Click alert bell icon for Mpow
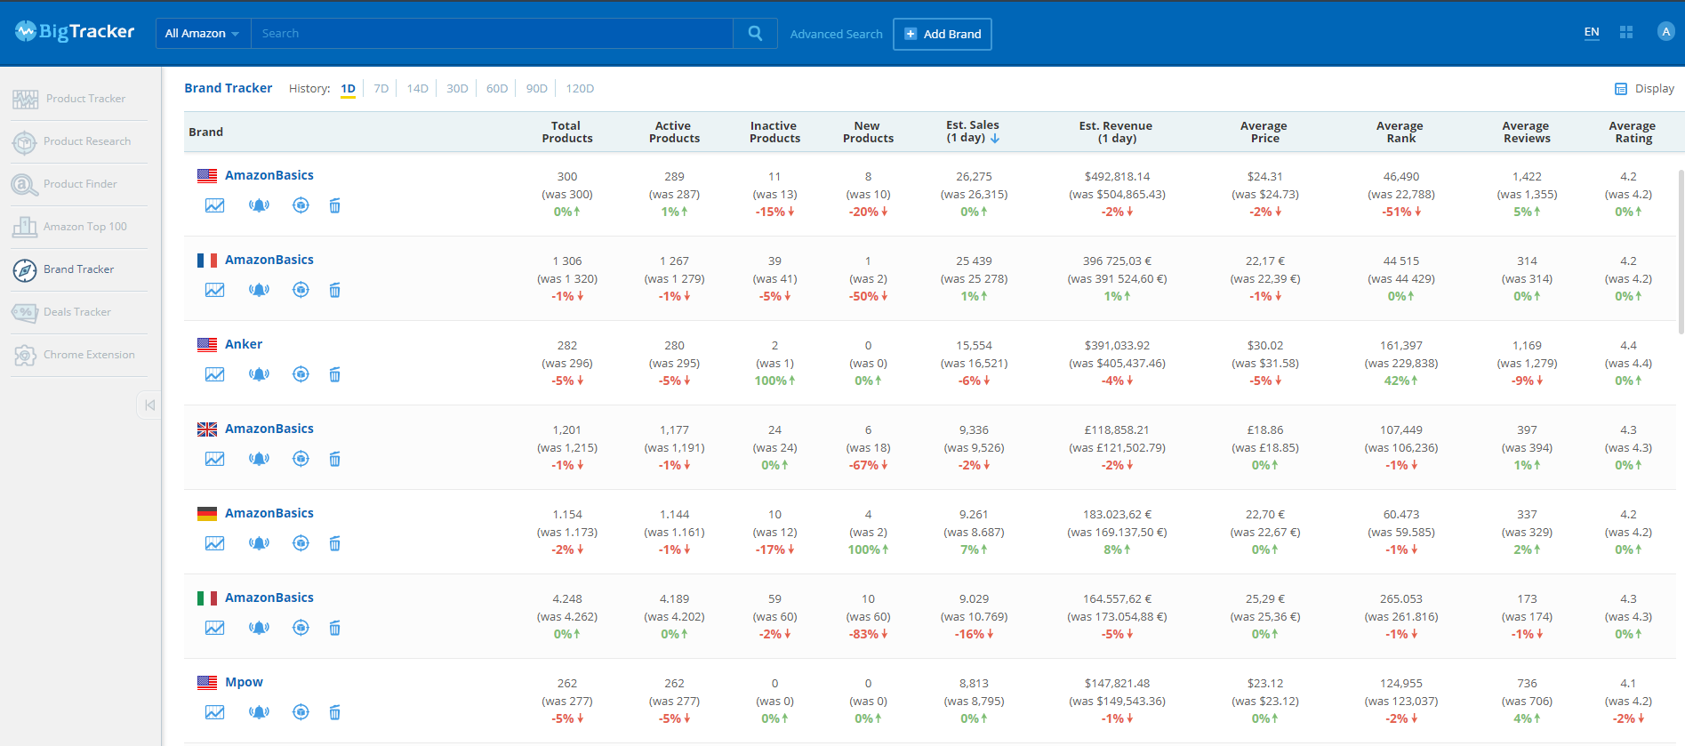This screenshot has height=746, width=1685. 259,712
